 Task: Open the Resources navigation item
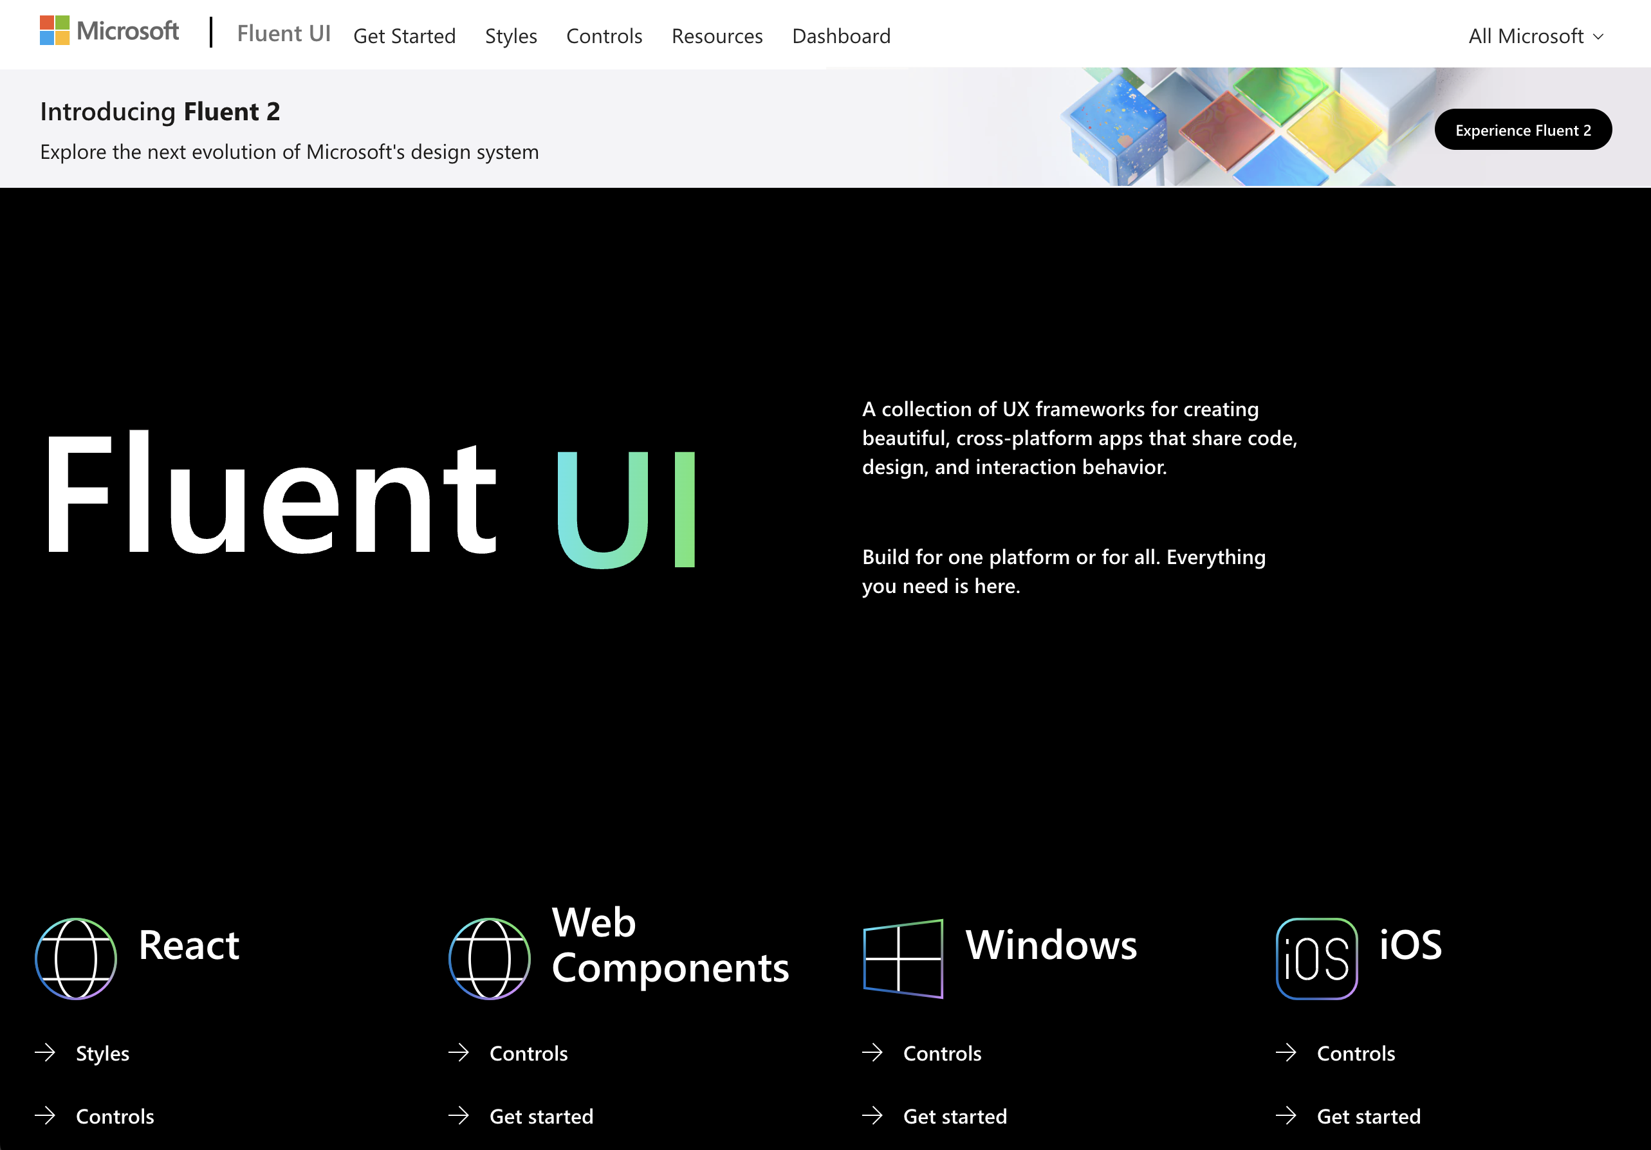click(716, 36)
